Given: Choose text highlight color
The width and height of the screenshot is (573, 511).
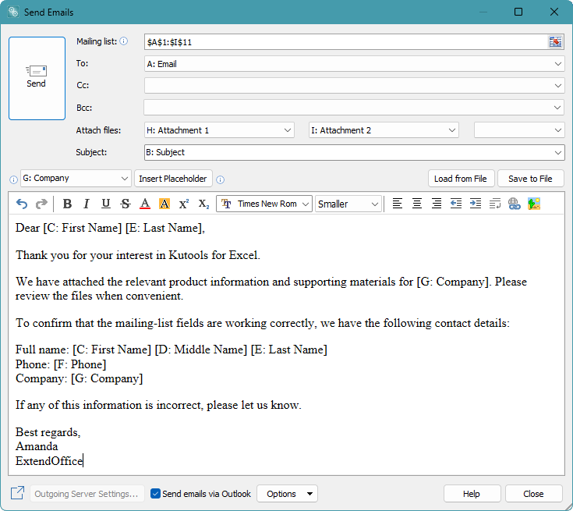Looking at the screenshot, I should 164,204.
